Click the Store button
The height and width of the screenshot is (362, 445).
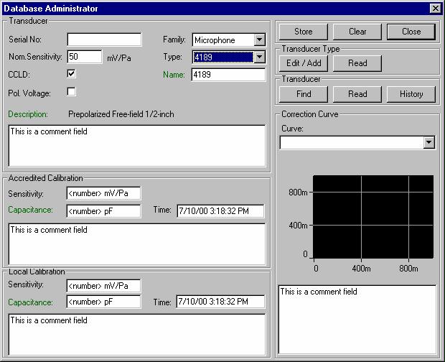303,32
